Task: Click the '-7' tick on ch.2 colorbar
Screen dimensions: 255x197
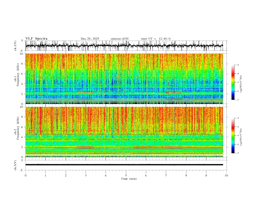Action: point(237,153)
